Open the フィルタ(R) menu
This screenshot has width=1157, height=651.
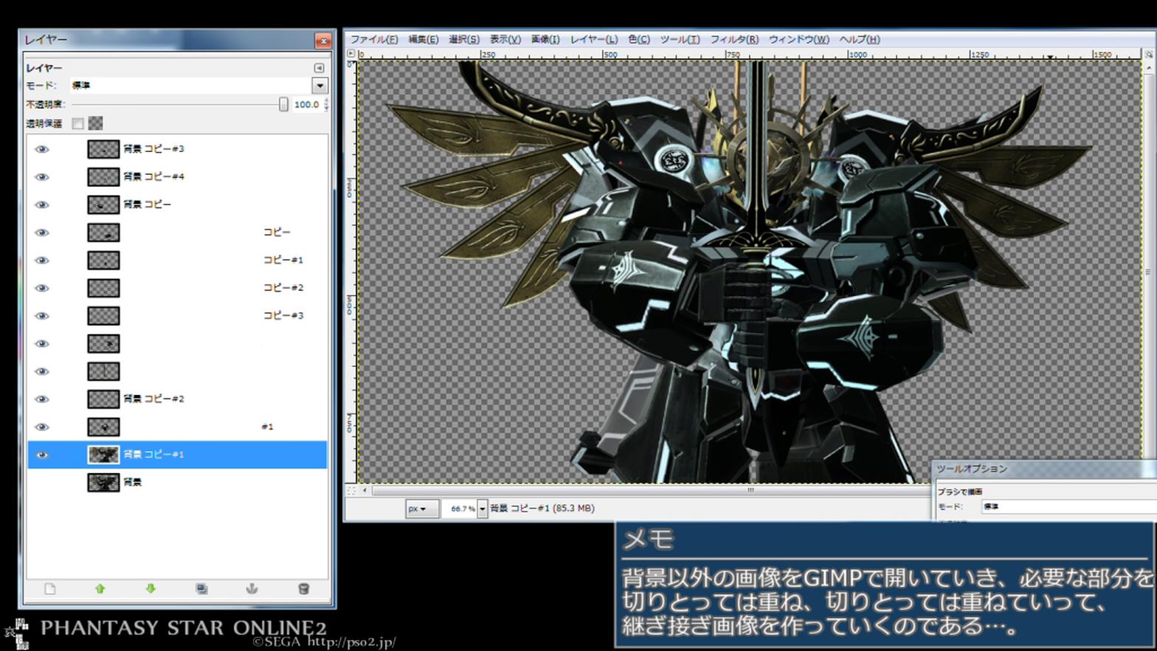point(734,40)
